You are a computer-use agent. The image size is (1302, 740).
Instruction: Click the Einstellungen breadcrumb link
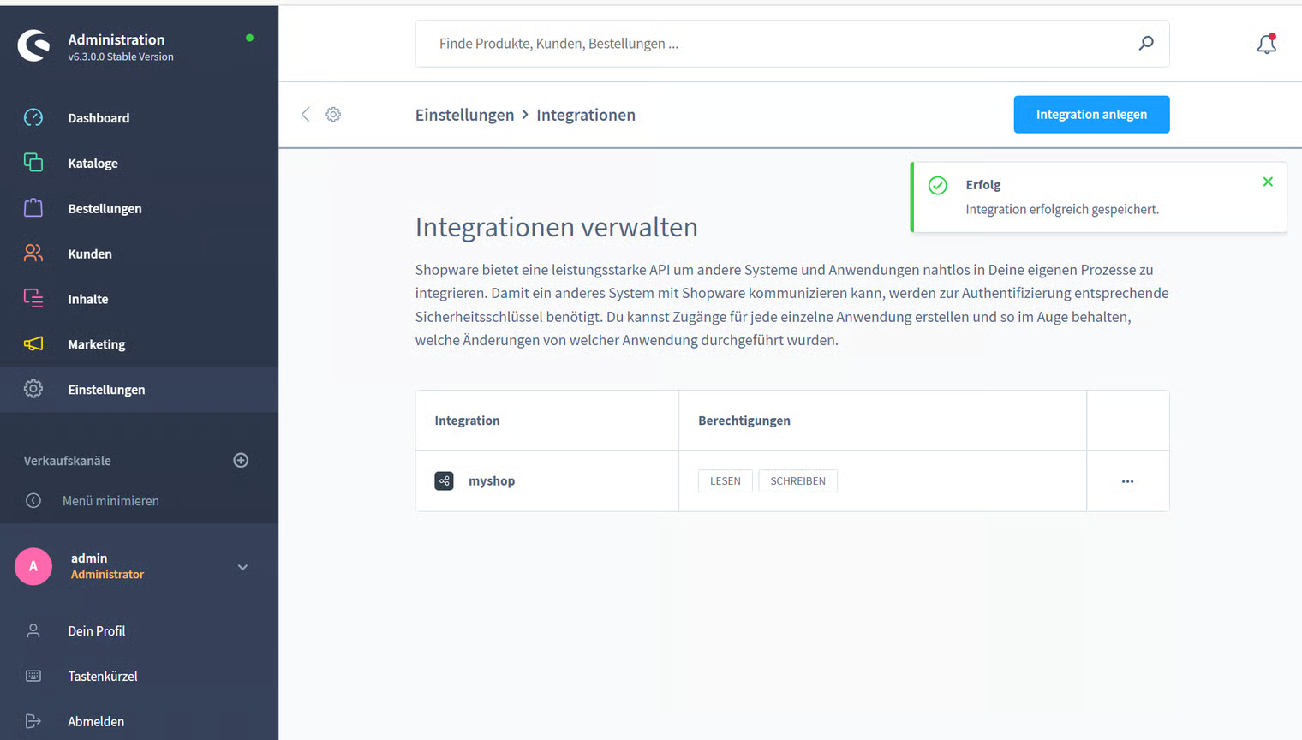(x=464, y=115)
